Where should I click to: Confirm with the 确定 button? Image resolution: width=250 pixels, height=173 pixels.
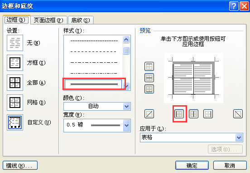point(192,165)
